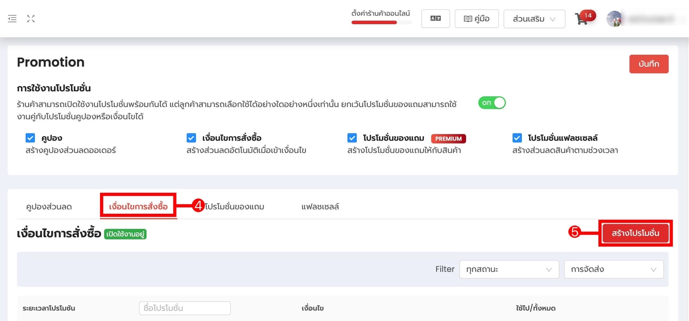Select the เงื่อนไขการสั่งซื้อ tab
The height and width of the screenshot is (321, 689).
coord(138,206)
